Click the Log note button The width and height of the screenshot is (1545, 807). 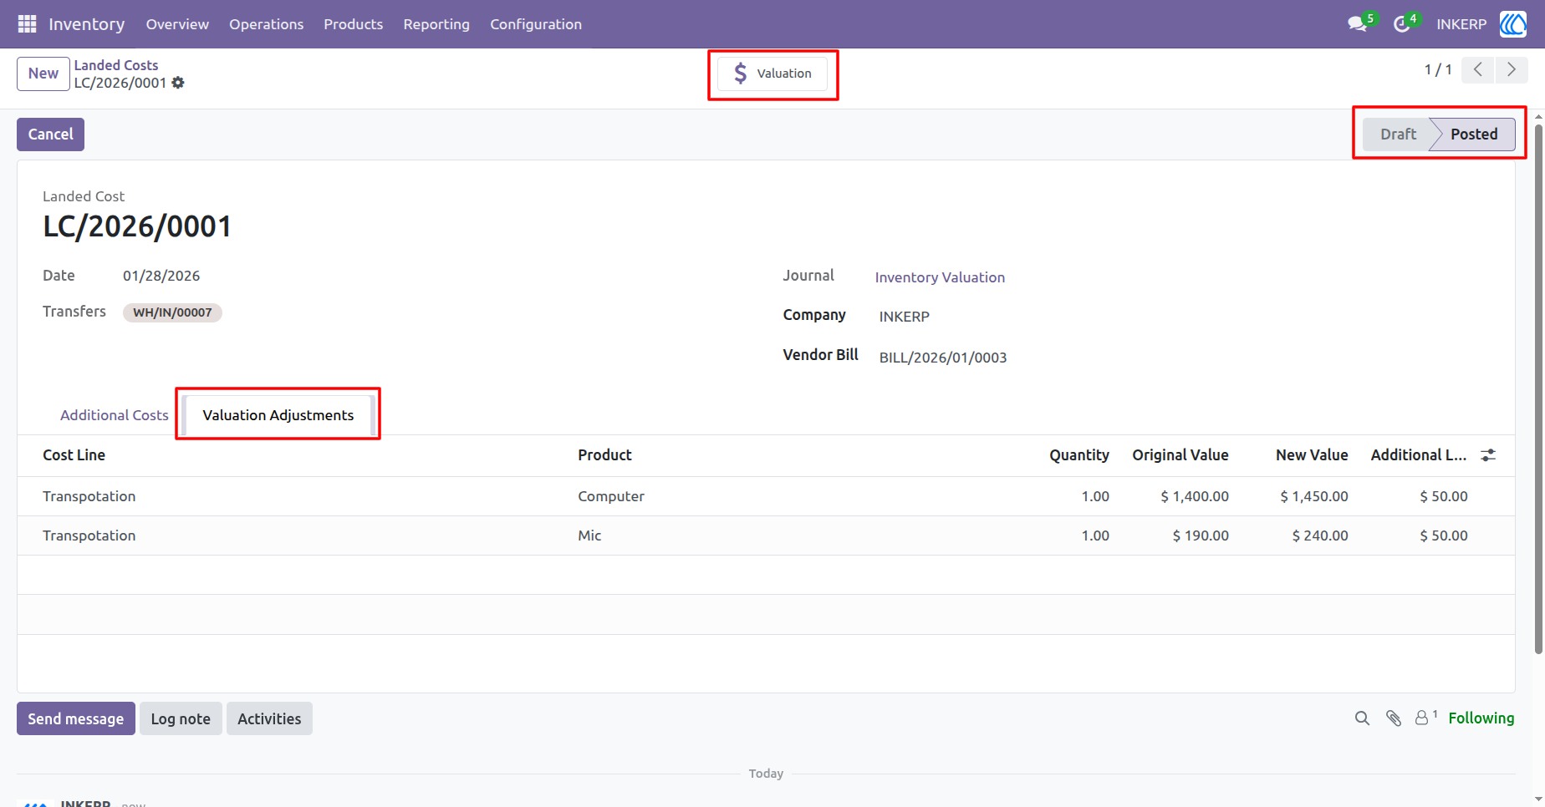tap(181, 718)
